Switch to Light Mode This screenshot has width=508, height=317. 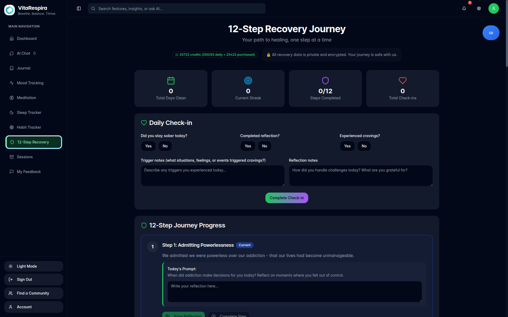(x=34, y=266)
